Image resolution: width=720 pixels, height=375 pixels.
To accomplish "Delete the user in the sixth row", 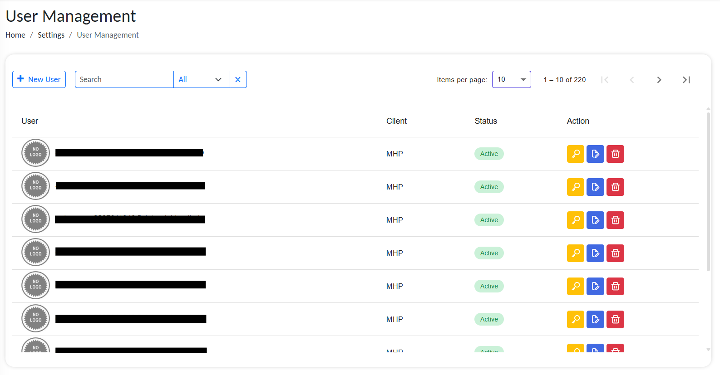I will (x=615, y=319).
